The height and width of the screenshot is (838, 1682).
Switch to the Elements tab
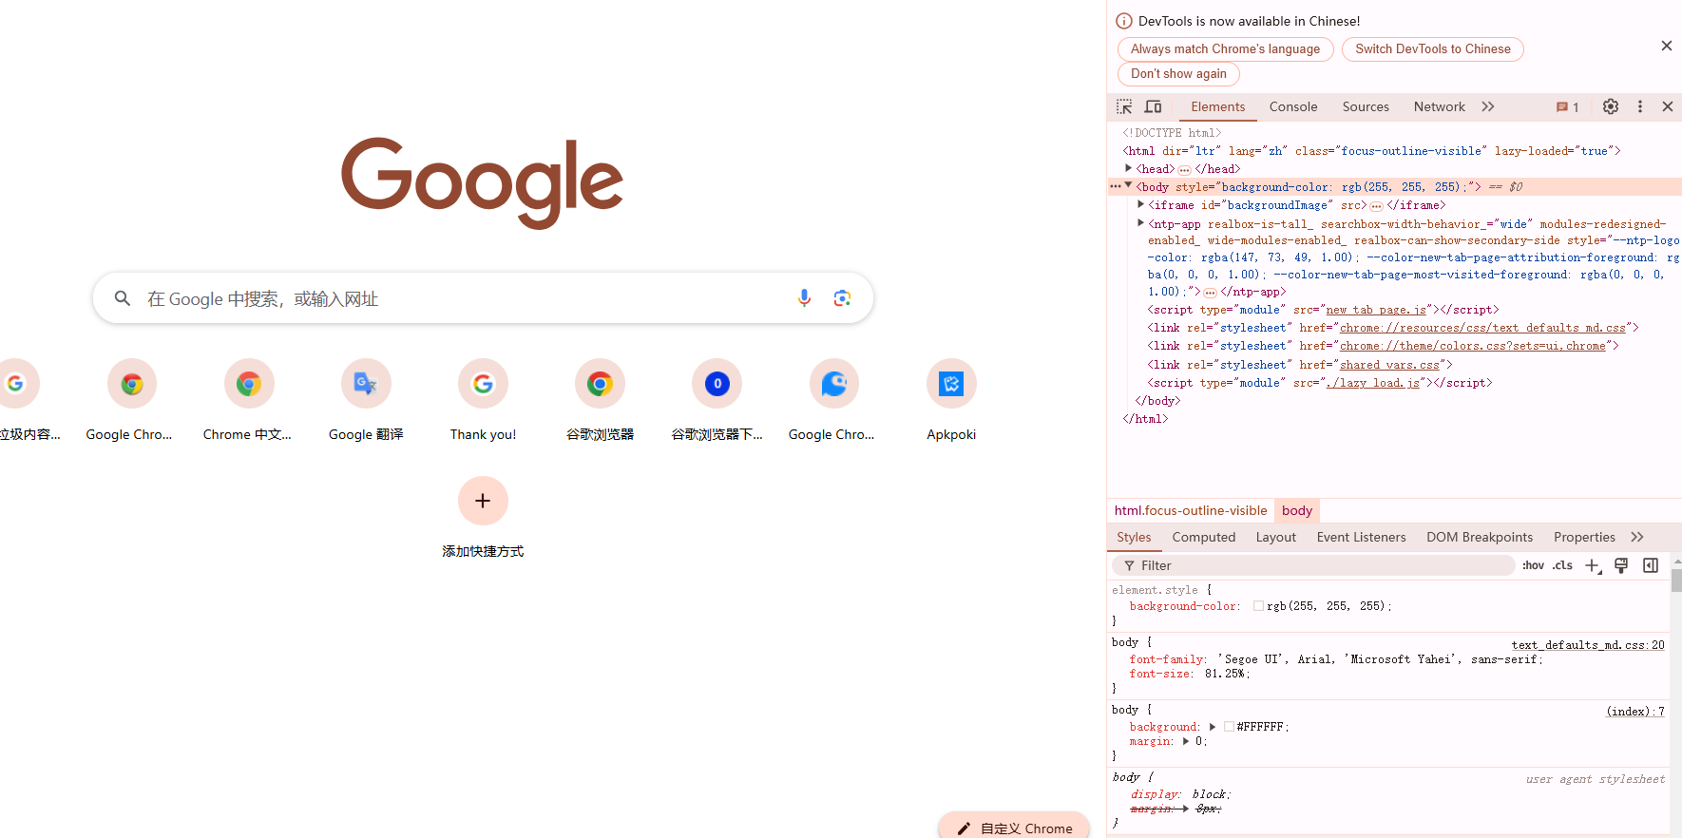tap(1218, 107)
